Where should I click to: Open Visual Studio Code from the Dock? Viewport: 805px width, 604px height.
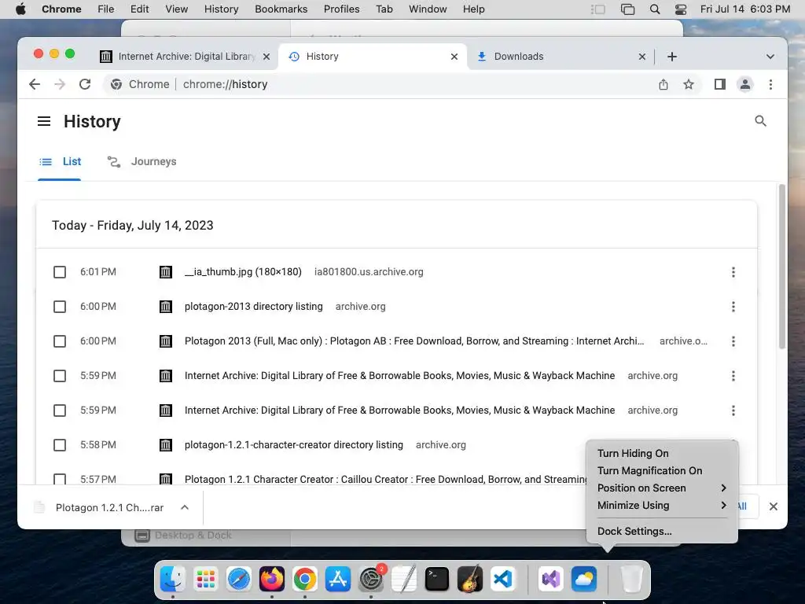click(502, 580)
